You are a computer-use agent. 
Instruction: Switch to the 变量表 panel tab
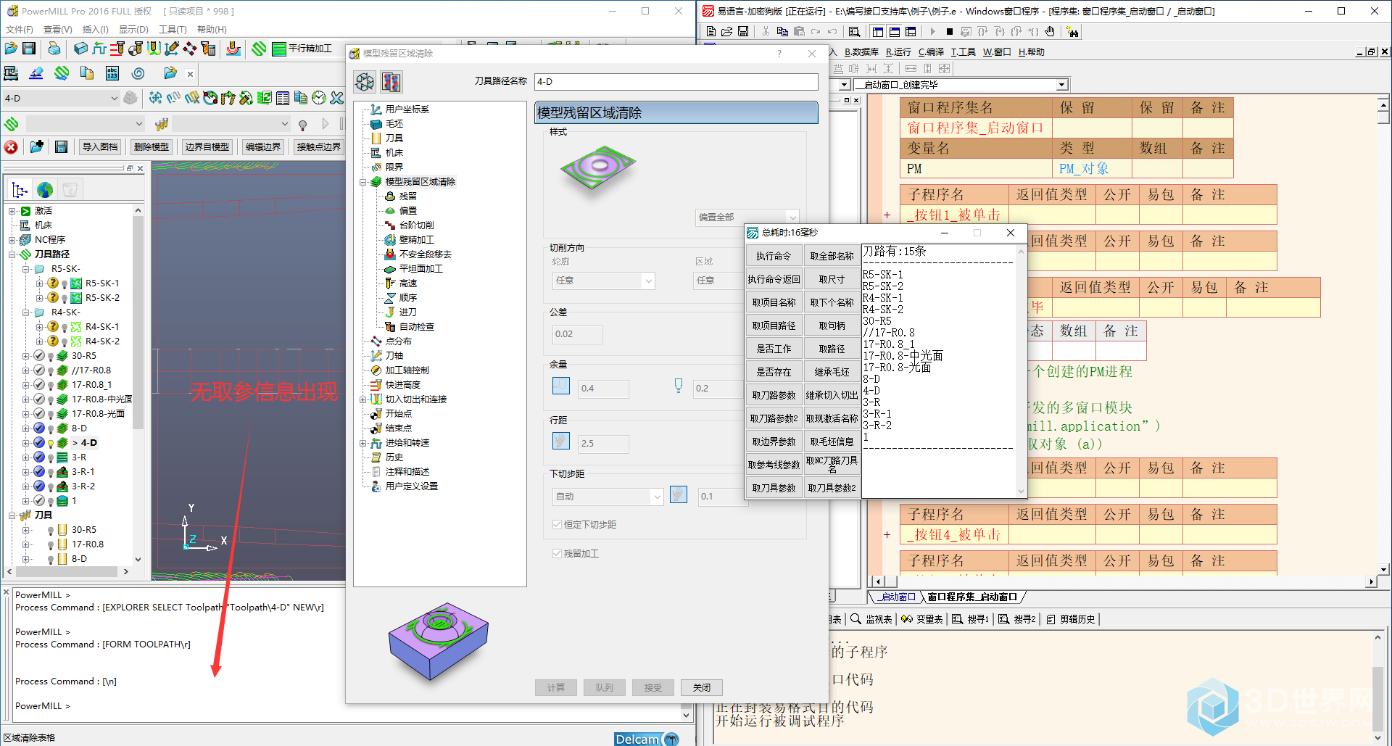tap(922, 619)
